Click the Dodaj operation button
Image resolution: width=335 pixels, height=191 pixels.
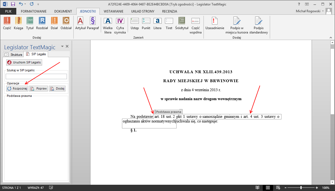tap(57, 88)
